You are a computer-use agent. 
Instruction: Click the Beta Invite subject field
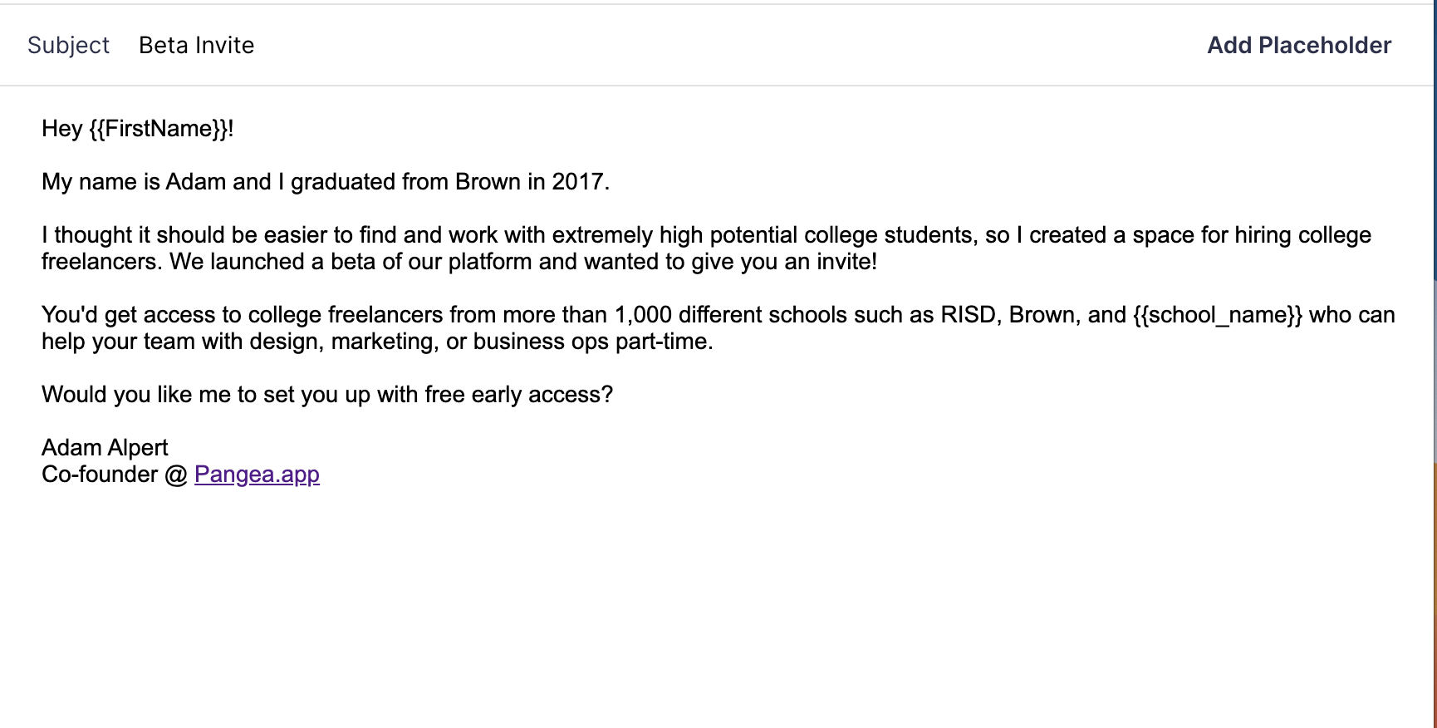click(197, 45)
